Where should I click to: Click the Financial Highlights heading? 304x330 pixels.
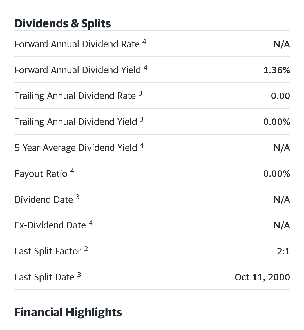click(x=68, y=312)
